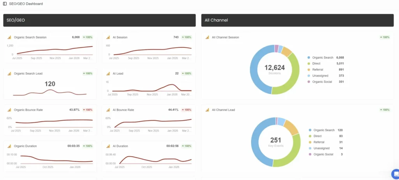The image size is (399, 180).
Task: Click the 251 Key Events donut center
Action: pos(276,142)
